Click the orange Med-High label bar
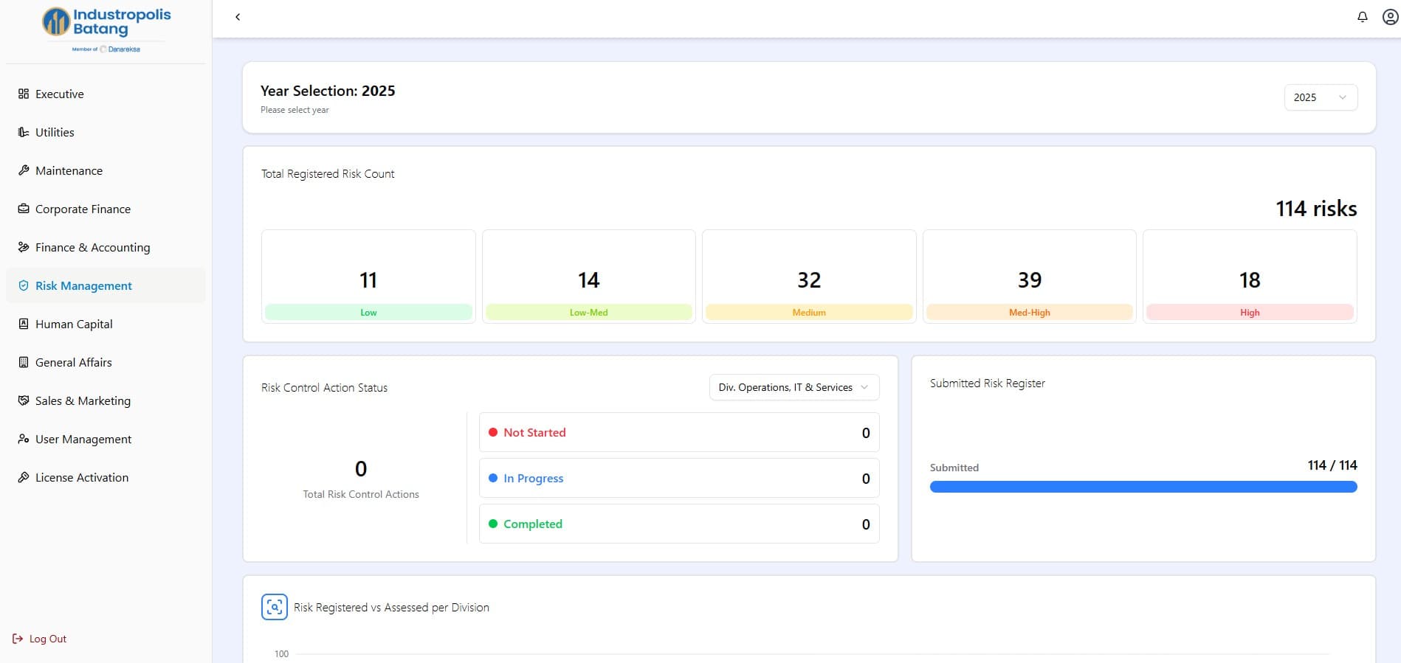 tap(1029, 312)
